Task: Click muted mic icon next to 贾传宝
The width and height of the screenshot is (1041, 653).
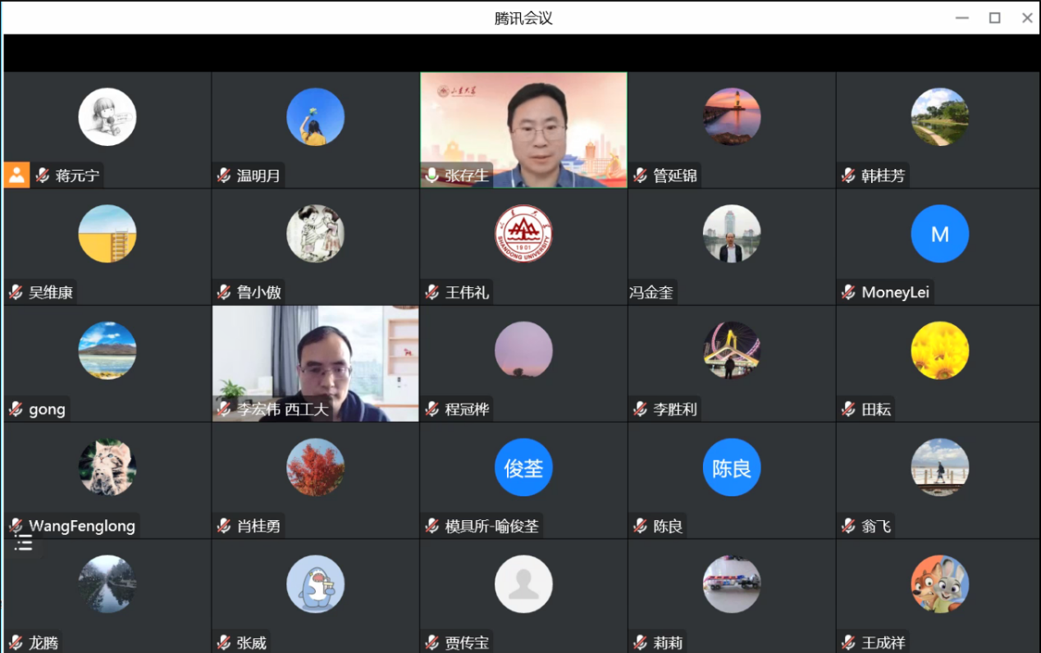Action: pyautogui.click(x=432, y=642)
